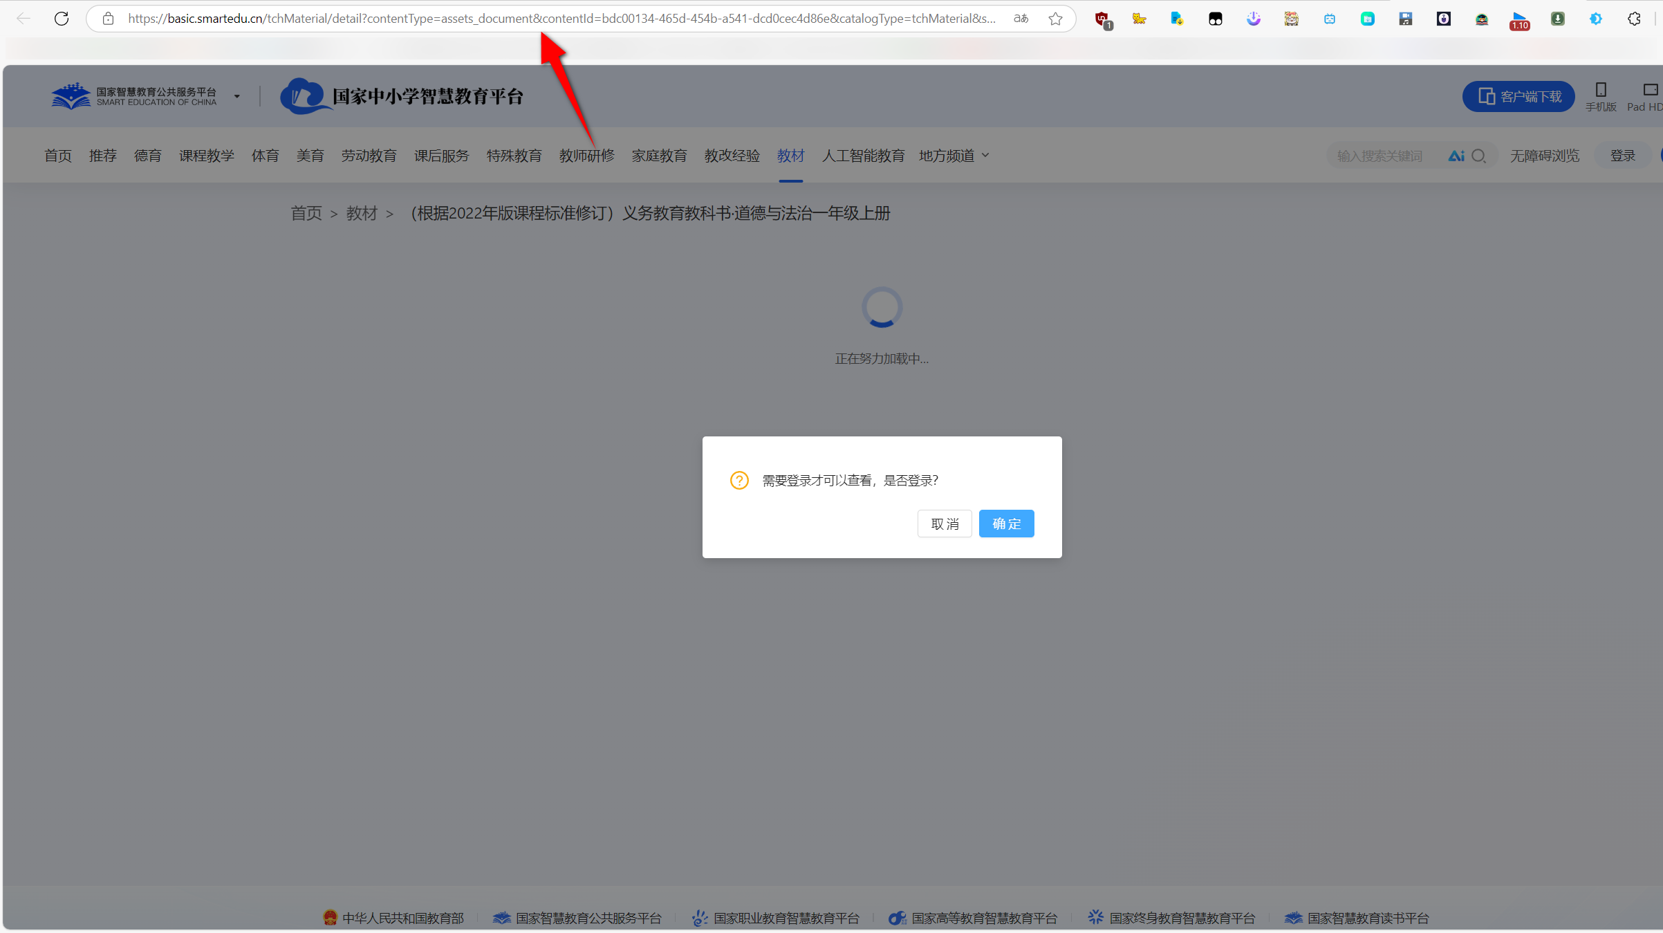This screenshot has width=1663, height=933.
Task: Open the green download manager extension
Action: pyautogui.click(x=1557, y=19)
